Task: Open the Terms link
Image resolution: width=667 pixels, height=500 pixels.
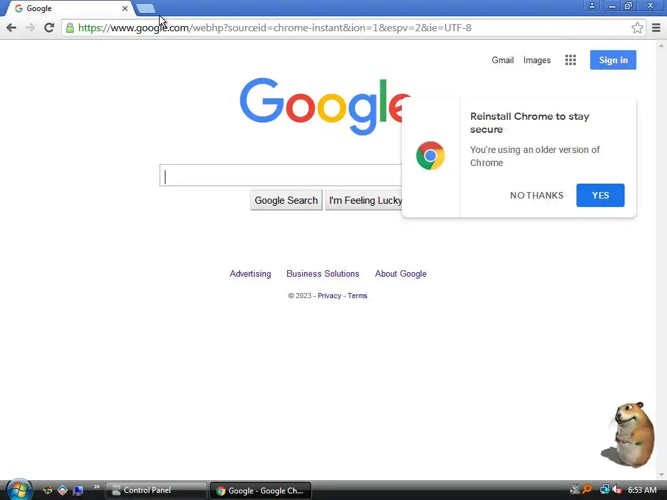Action: click(x=358, y=296)
